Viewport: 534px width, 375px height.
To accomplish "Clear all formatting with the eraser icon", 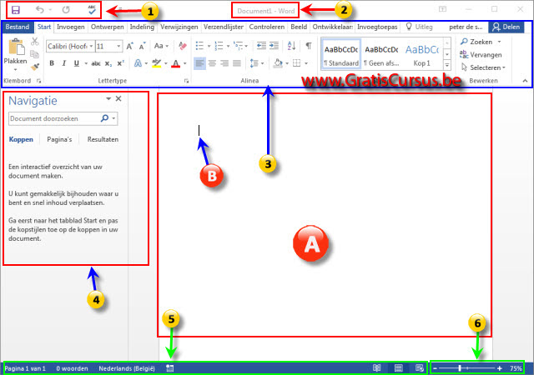I will (182, 46).
